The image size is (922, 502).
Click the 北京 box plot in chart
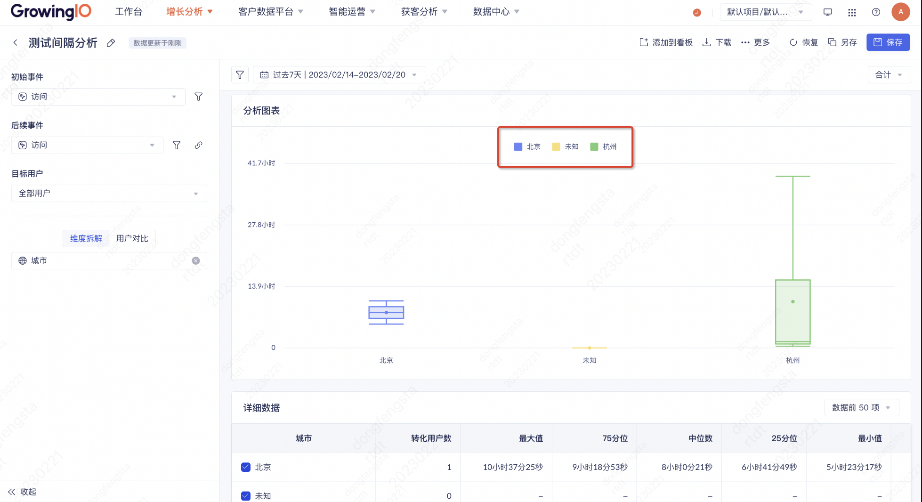click(x=386, y=312)
